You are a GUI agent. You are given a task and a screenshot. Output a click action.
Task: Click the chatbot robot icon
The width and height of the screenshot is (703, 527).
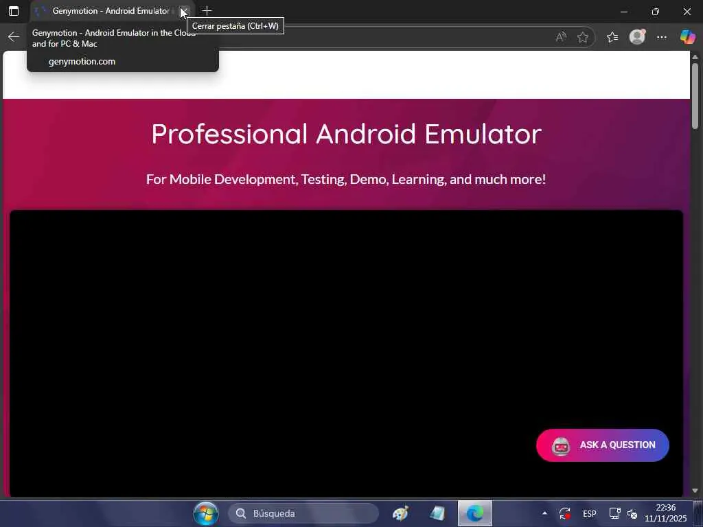tap(560, 446)
